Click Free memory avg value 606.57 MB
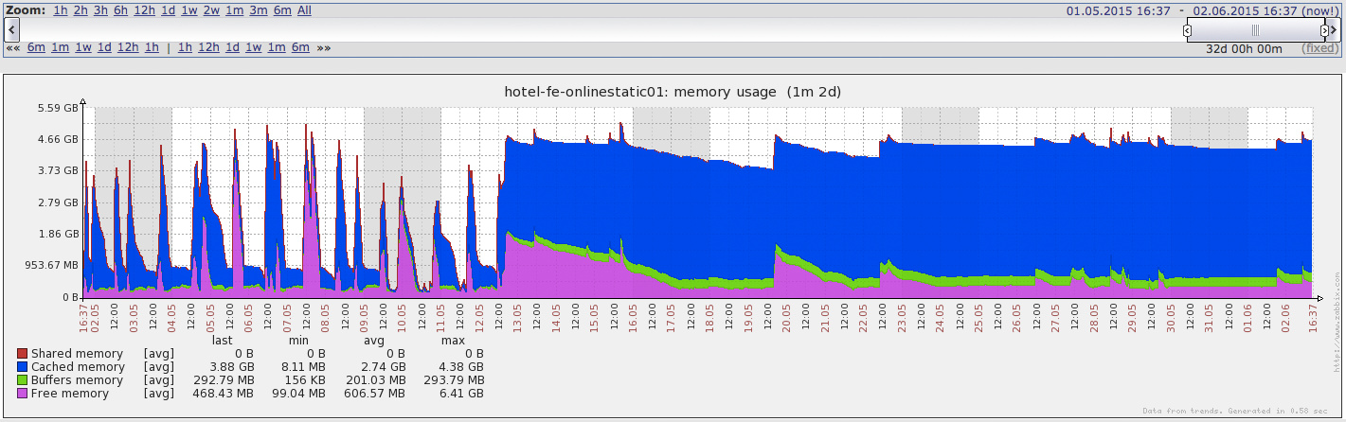 click(375, 394)
